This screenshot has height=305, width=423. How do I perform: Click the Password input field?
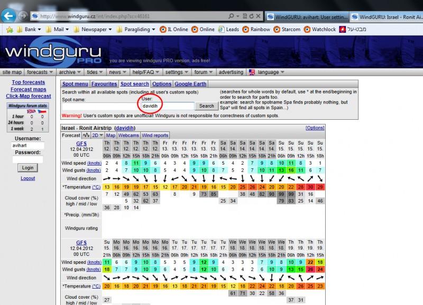[x=27, y=159]
